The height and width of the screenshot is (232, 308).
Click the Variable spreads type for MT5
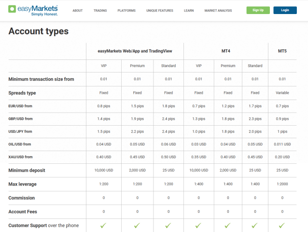[282, 93]
